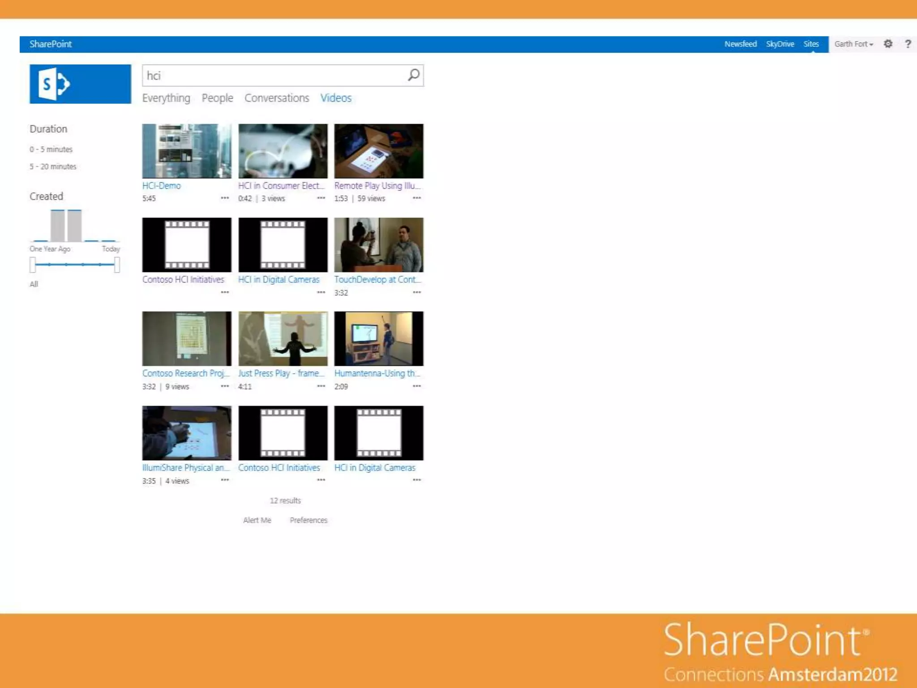Open ellipsis menu for Humantenna video
Image resolution: width=917 pixels, height=688 pixels.
pyautogui.click(x=416, y=386)
